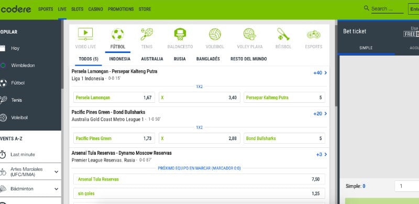Select the Resto del Mundo tab

(x=248, y=59)
